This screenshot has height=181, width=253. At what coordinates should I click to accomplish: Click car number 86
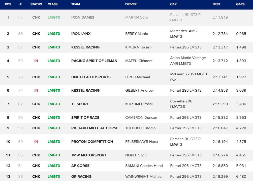point(20,176)
